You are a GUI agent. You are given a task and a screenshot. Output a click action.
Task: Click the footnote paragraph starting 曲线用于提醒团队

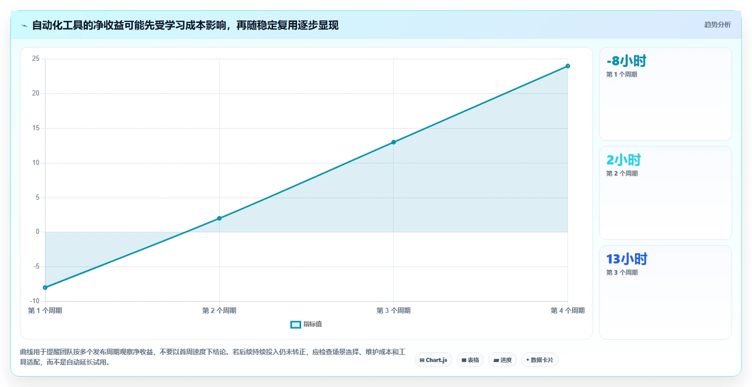point(213,357)
